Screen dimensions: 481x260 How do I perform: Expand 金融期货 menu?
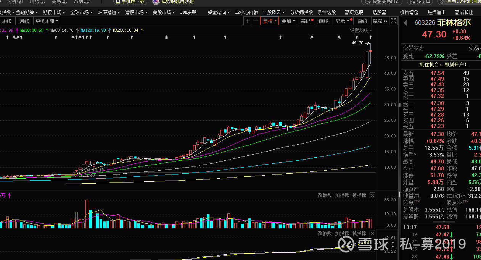click(27, 12)
